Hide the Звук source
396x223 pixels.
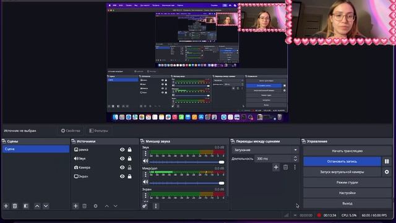pos(123,159)
